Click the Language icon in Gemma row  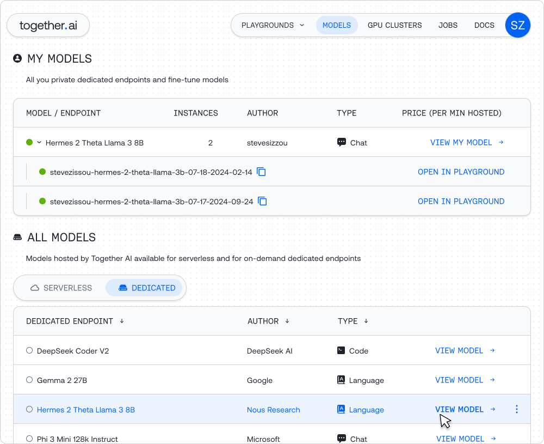pyautogui.click(x=341, y=380)
